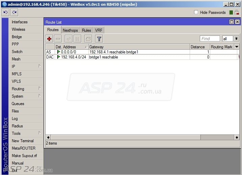This screenshot has height=175, width=242.
Task: Switch to the VRF tab
Action: pyautogui.click(x=99, y=30)
